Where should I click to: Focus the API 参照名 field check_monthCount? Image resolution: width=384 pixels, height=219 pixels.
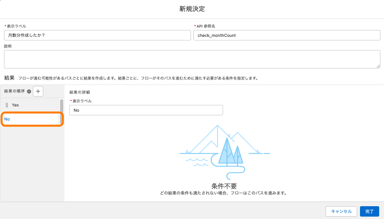pos(287,35)
